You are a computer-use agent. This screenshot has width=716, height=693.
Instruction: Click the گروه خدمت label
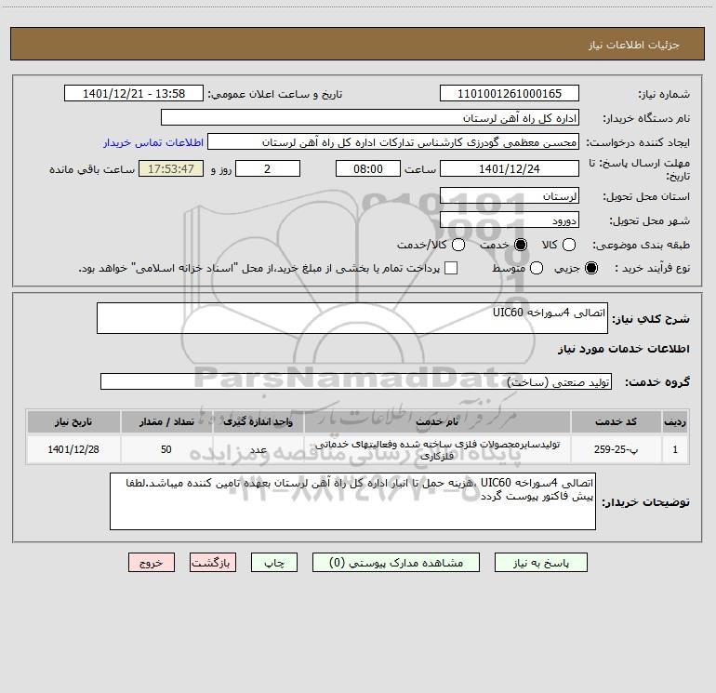pos(657,382)
